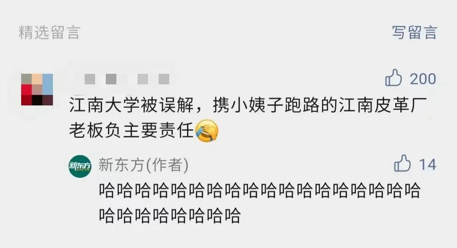The height and width of the screenshot is (248, 457).
Task: Open the pixelated commenter avatar
Action: [x=37, y=89]
